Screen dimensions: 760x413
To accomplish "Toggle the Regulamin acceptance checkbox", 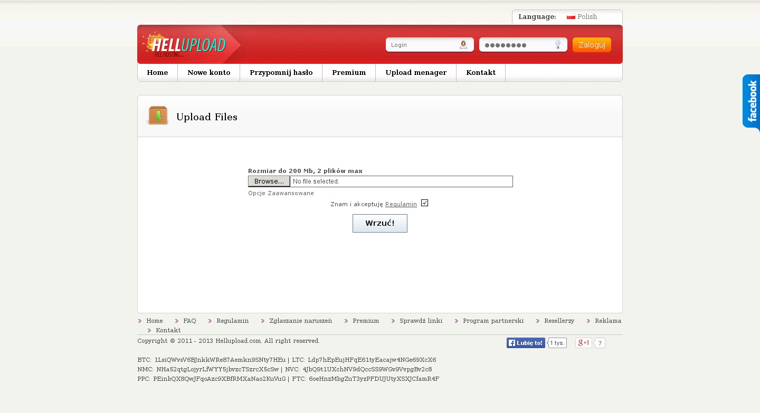I will [x=424, y=203].
